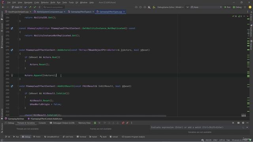The height and width of the screenshot is (142, 253).
Task: Open debug panel settings gear
Action: click(243, 123)
